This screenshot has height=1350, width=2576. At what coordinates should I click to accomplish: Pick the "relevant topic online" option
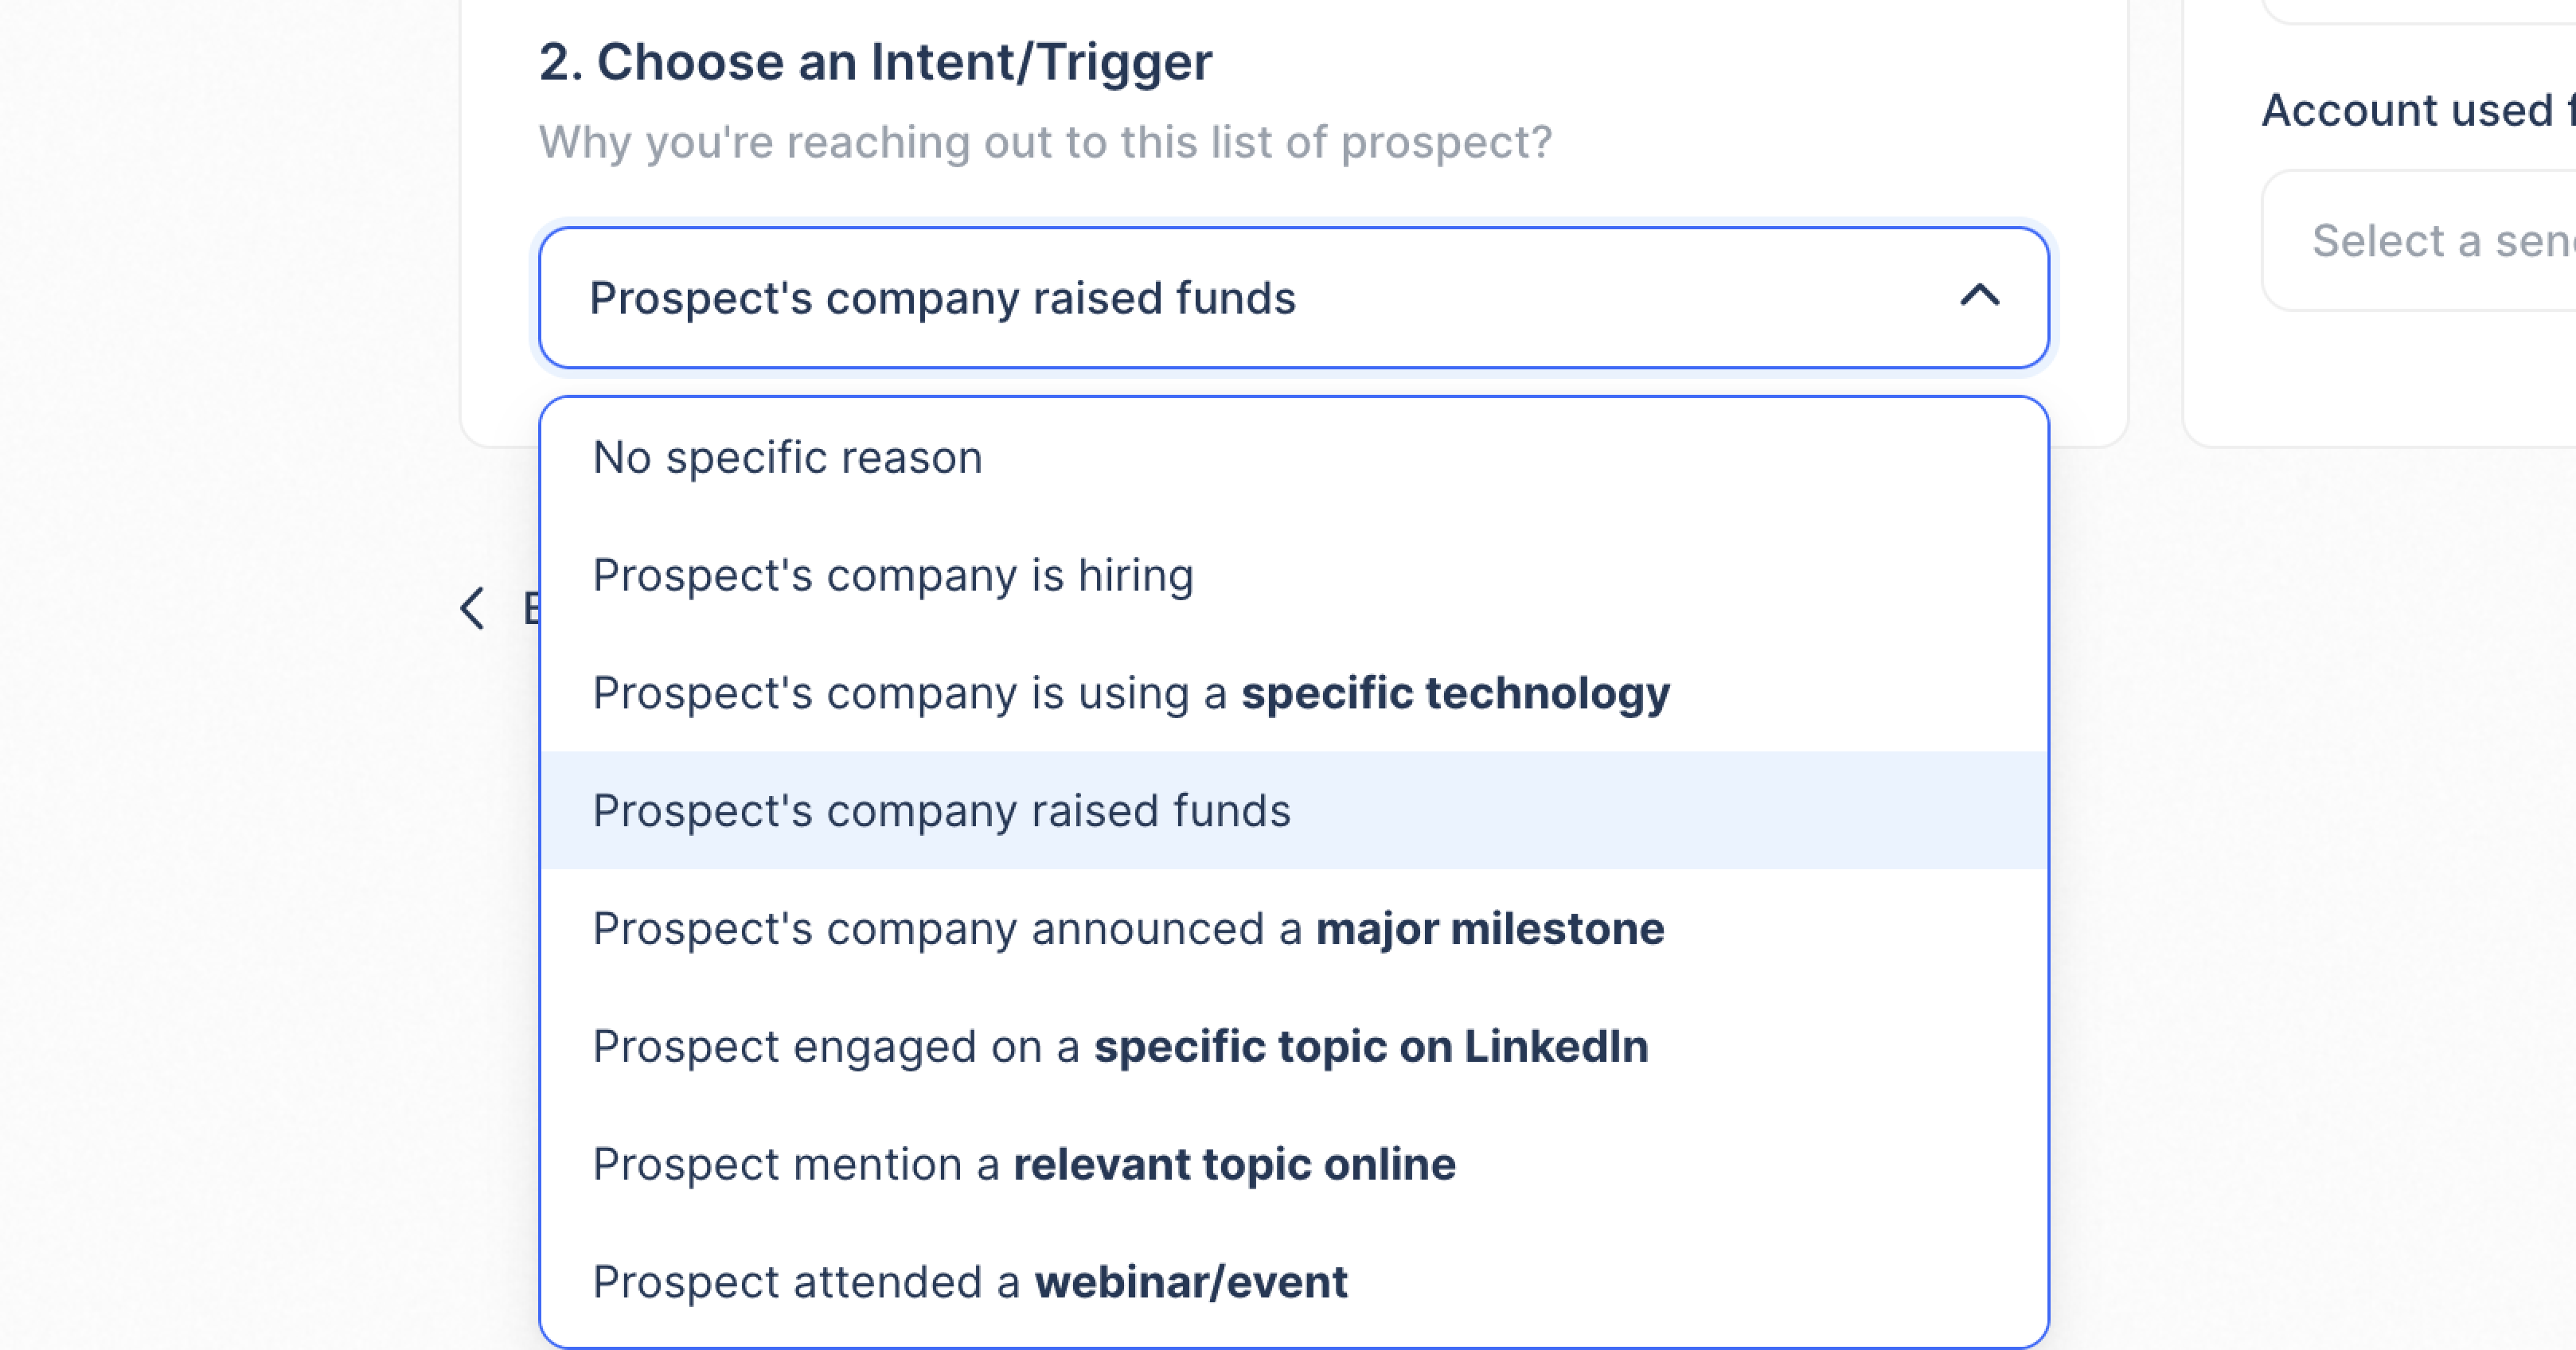tap(1024, 1165)
